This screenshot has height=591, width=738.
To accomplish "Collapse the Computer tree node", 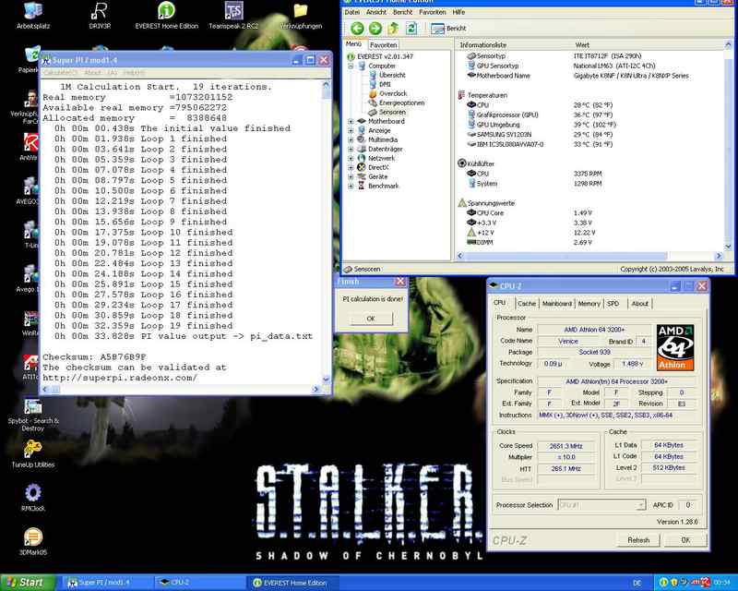I will (x=351, y=66).
